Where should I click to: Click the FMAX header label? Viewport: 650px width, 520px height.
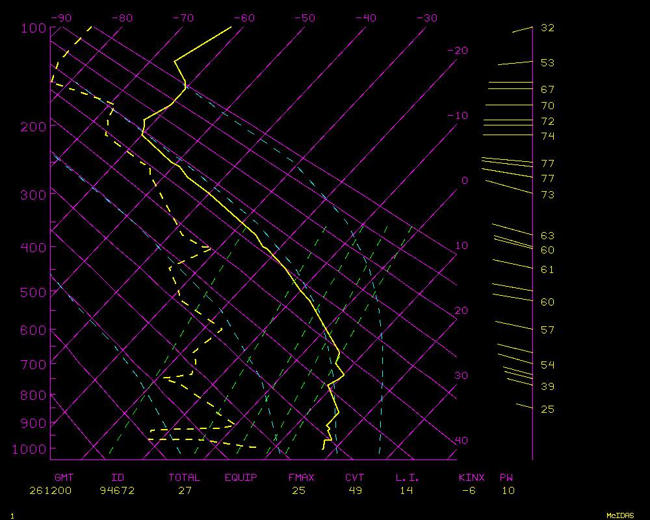[301, 478]
